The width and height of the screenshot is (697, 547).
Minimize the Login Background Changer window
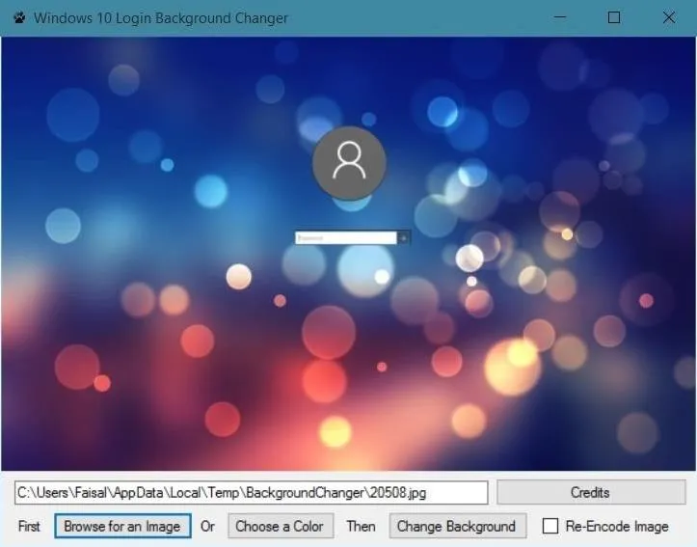pyautogui.click(x=560, y=17)
